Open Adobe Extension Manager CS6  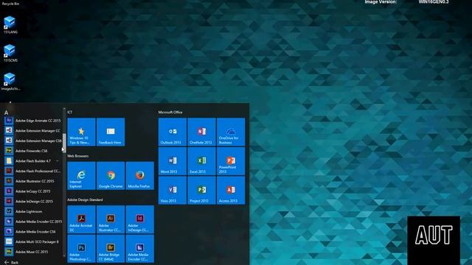[x=32, y=141]
